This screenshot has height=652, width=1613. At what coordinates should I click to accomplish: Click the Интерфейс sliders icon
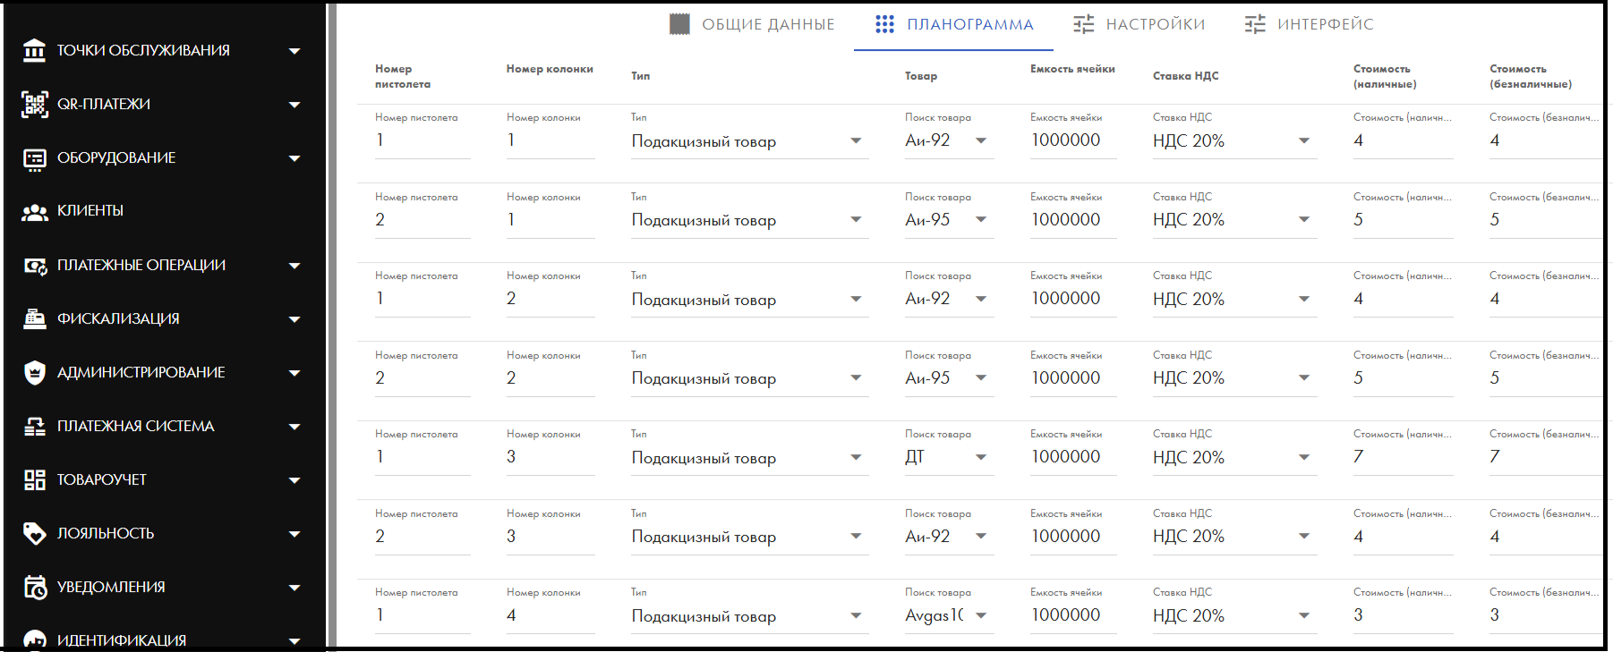click(x=1255, y=24)
